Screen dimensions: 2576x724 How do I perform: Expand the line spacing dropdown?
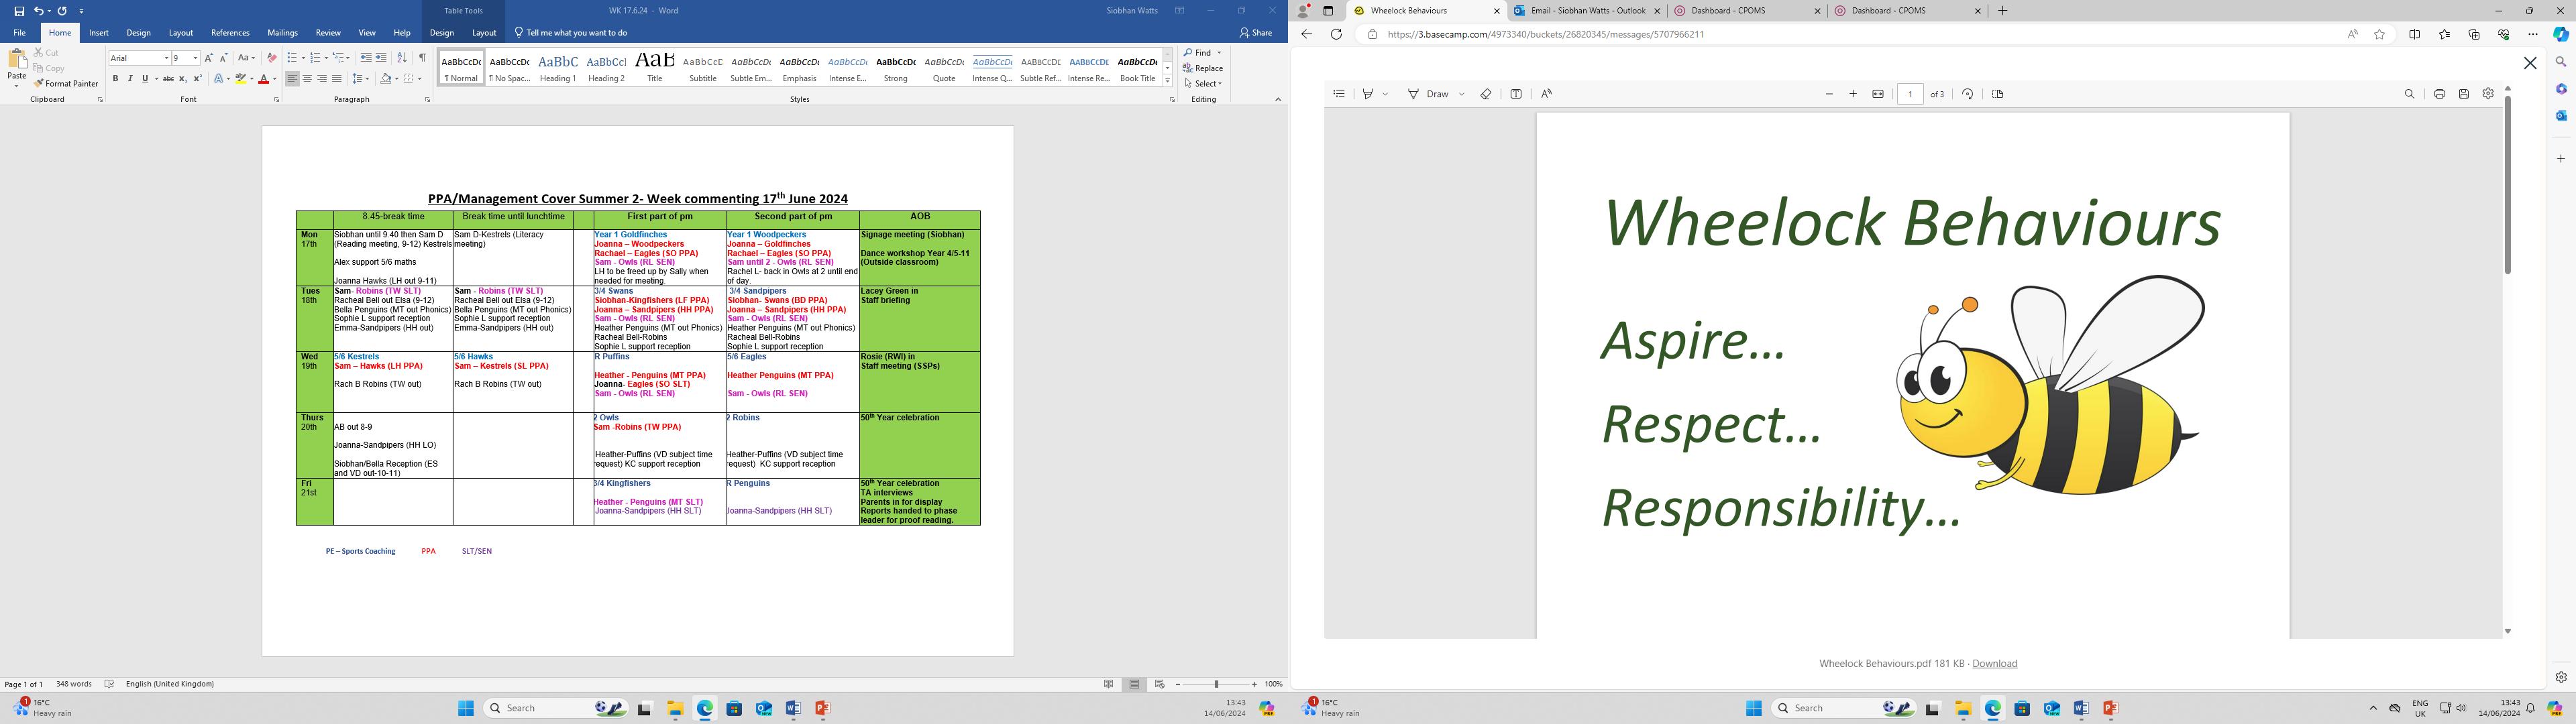[368, 79]
